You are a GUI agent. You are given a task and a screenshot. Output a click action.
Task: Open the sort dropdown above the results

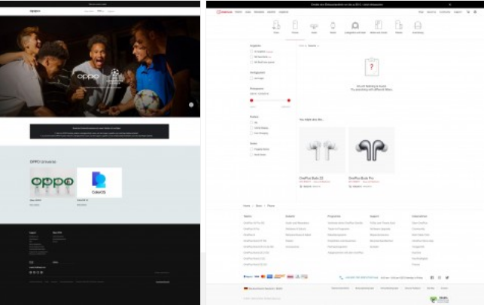pyautogui.click(x=310, y=46)
